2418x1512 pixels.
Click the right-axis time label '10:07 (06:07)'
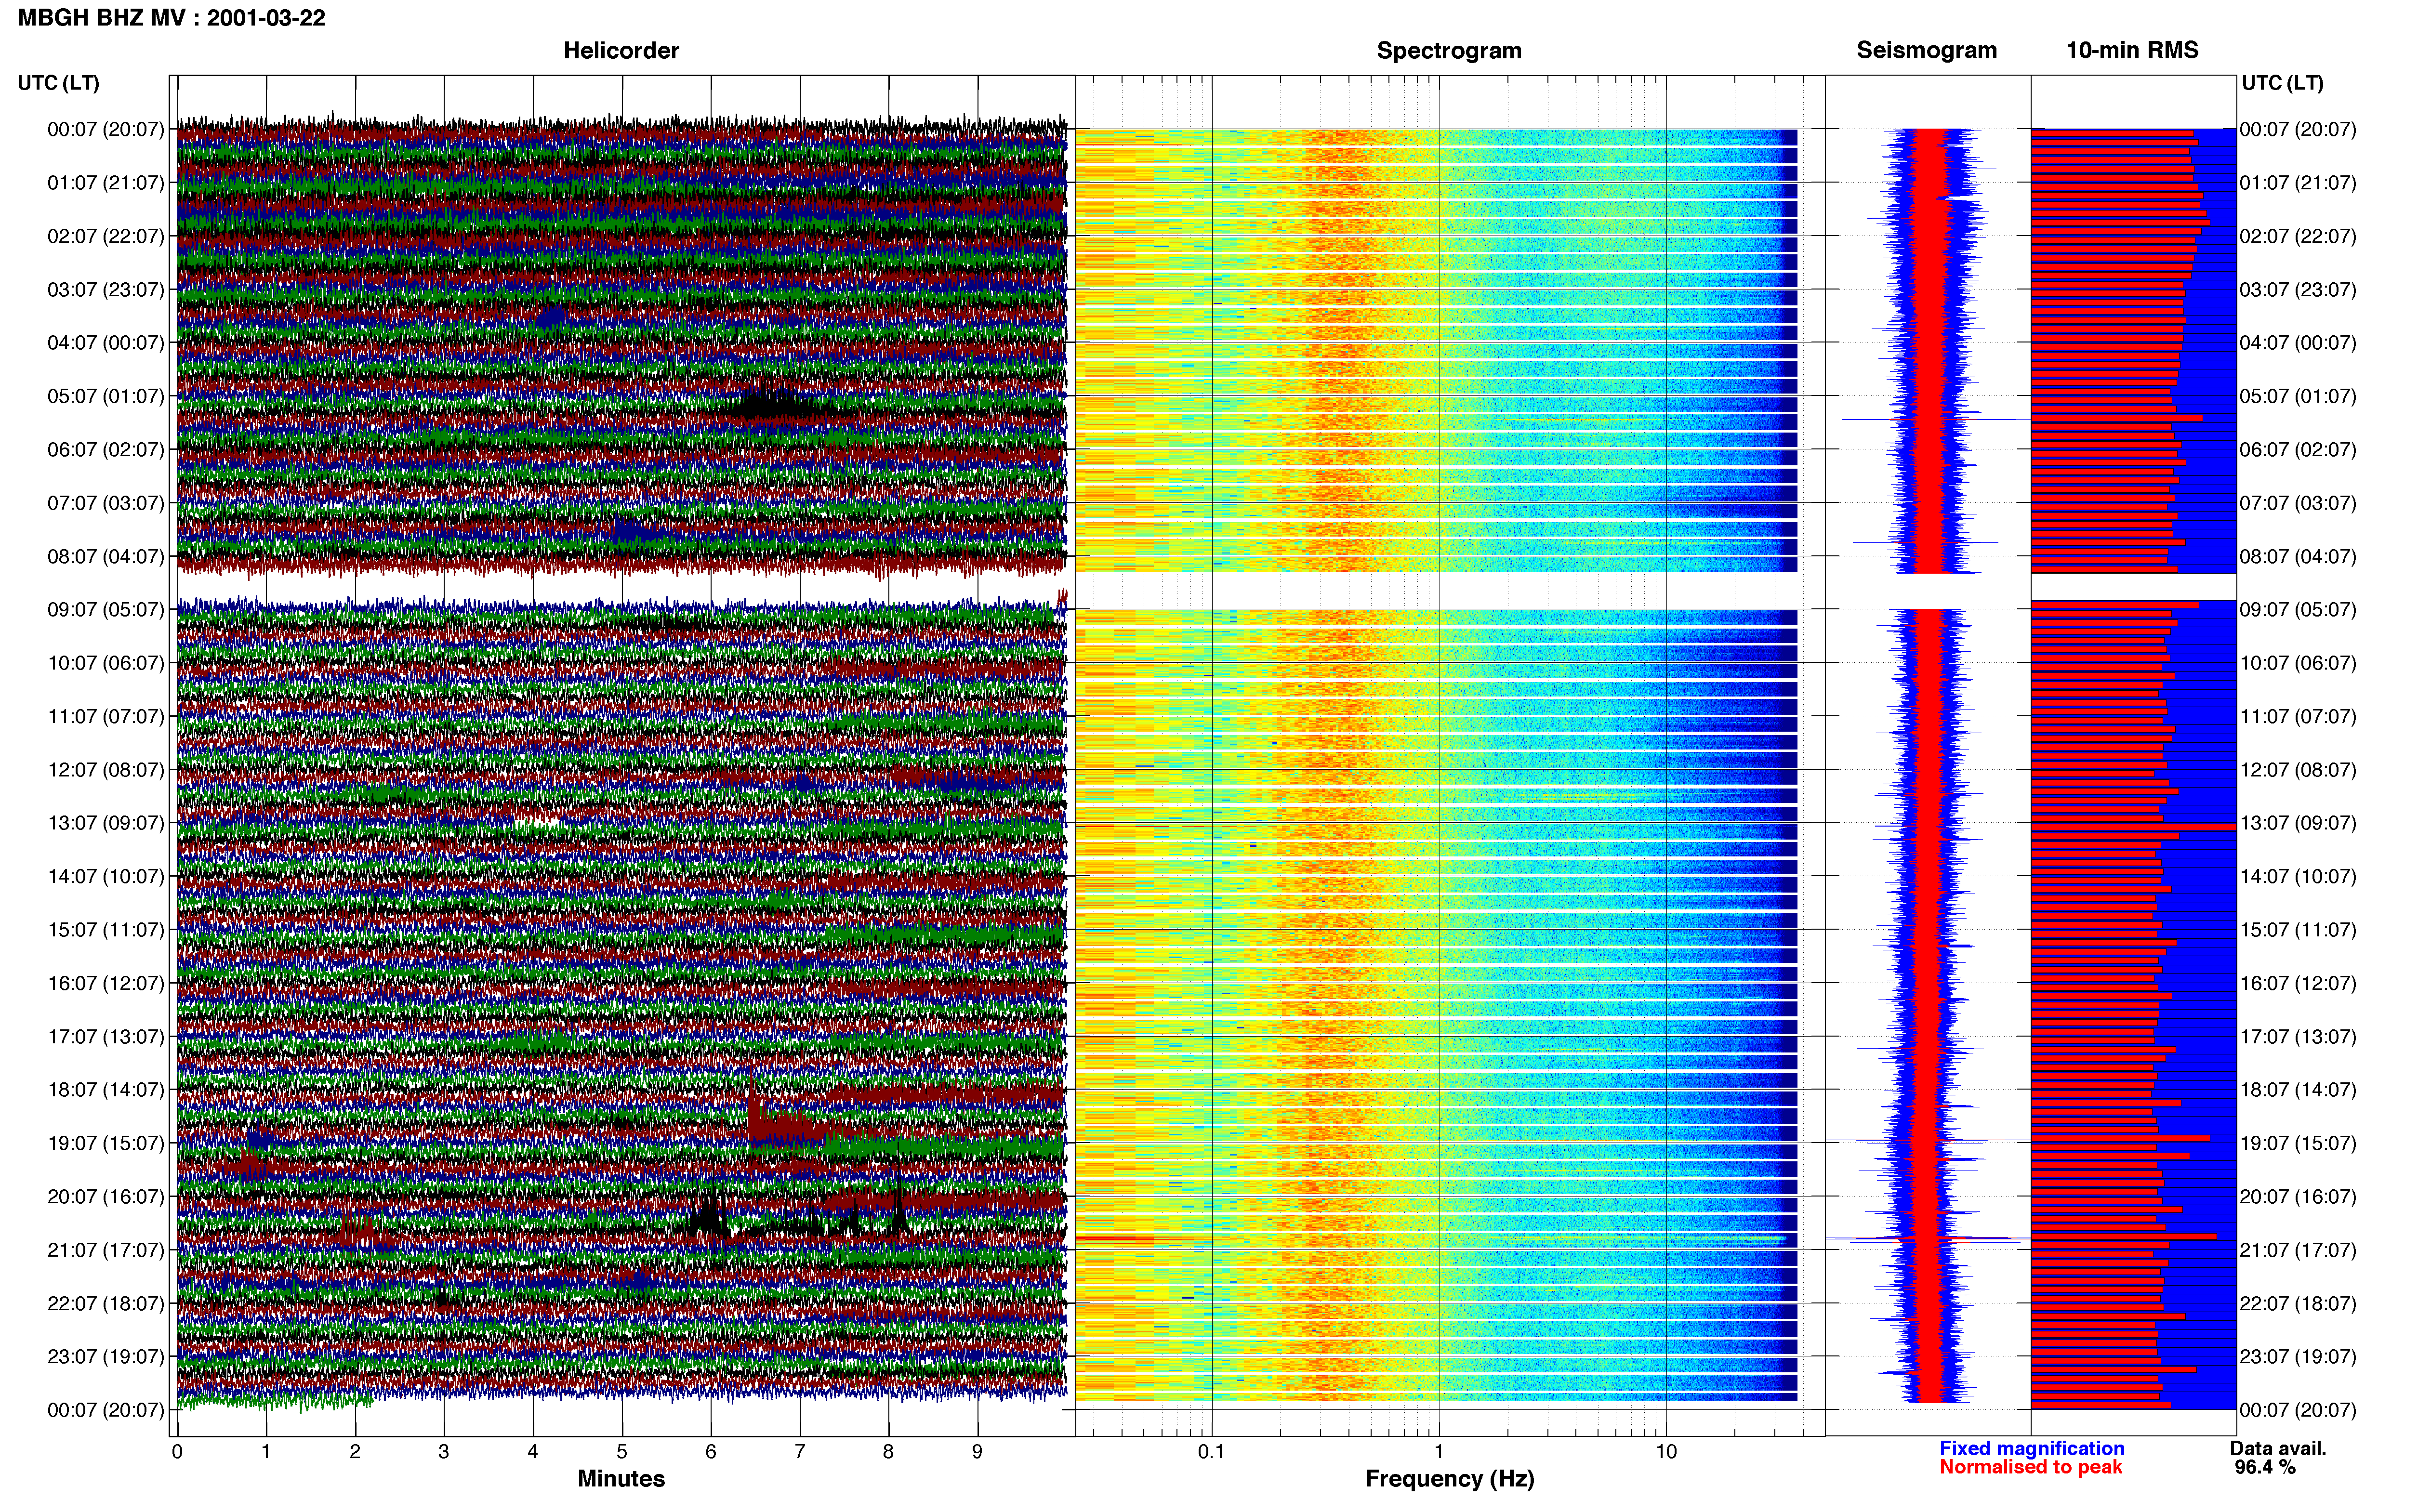point(2298,663)
